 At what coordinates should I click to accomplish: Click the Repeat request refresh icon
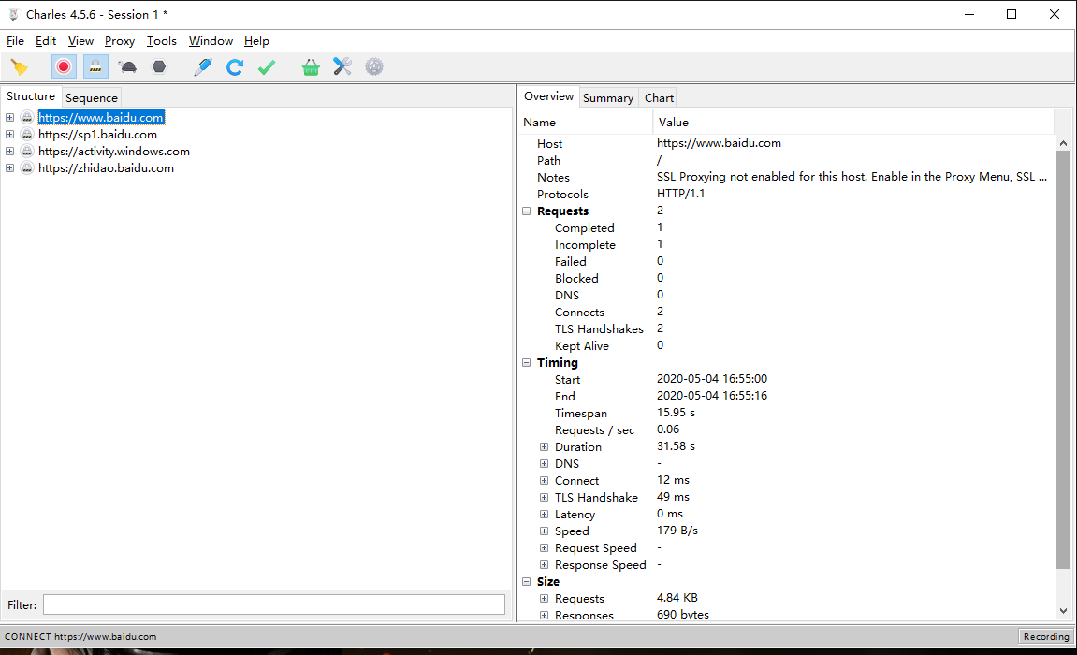point(235,66)
